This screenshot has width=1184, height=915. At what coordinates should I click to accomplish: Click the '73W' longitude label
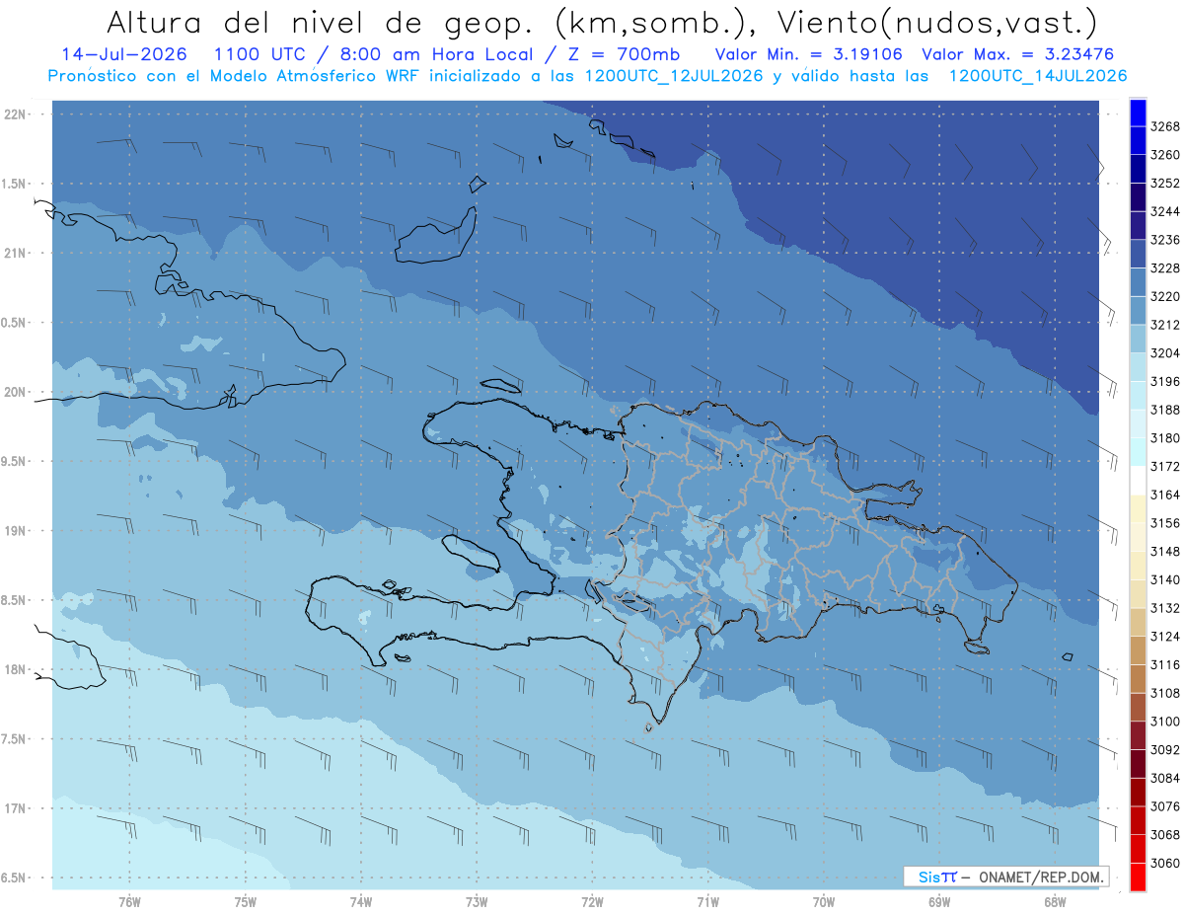coord(477,902)
